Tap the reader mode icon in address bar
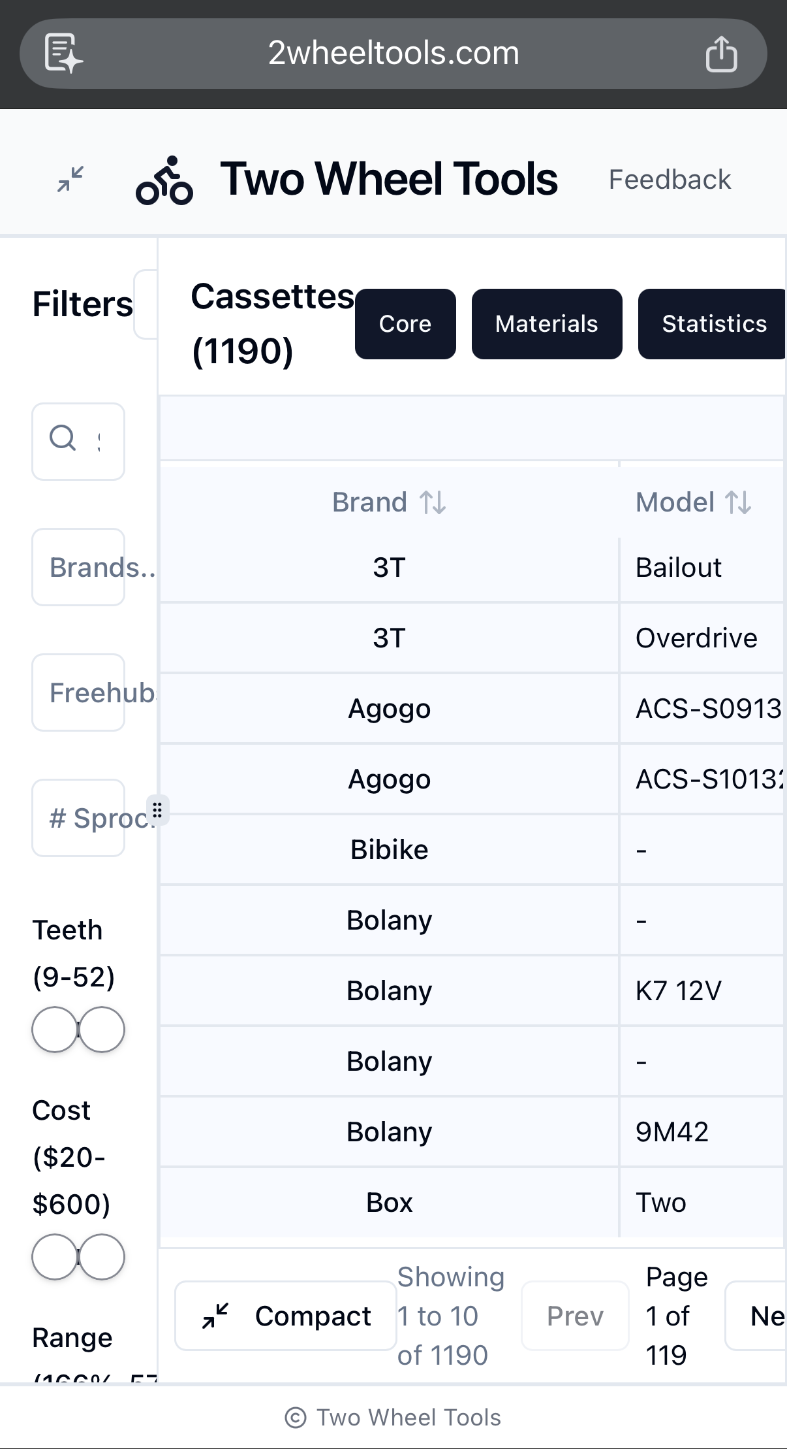Image resolution: width=787 pixels, height=1449 pixels. tap(63, 53)
